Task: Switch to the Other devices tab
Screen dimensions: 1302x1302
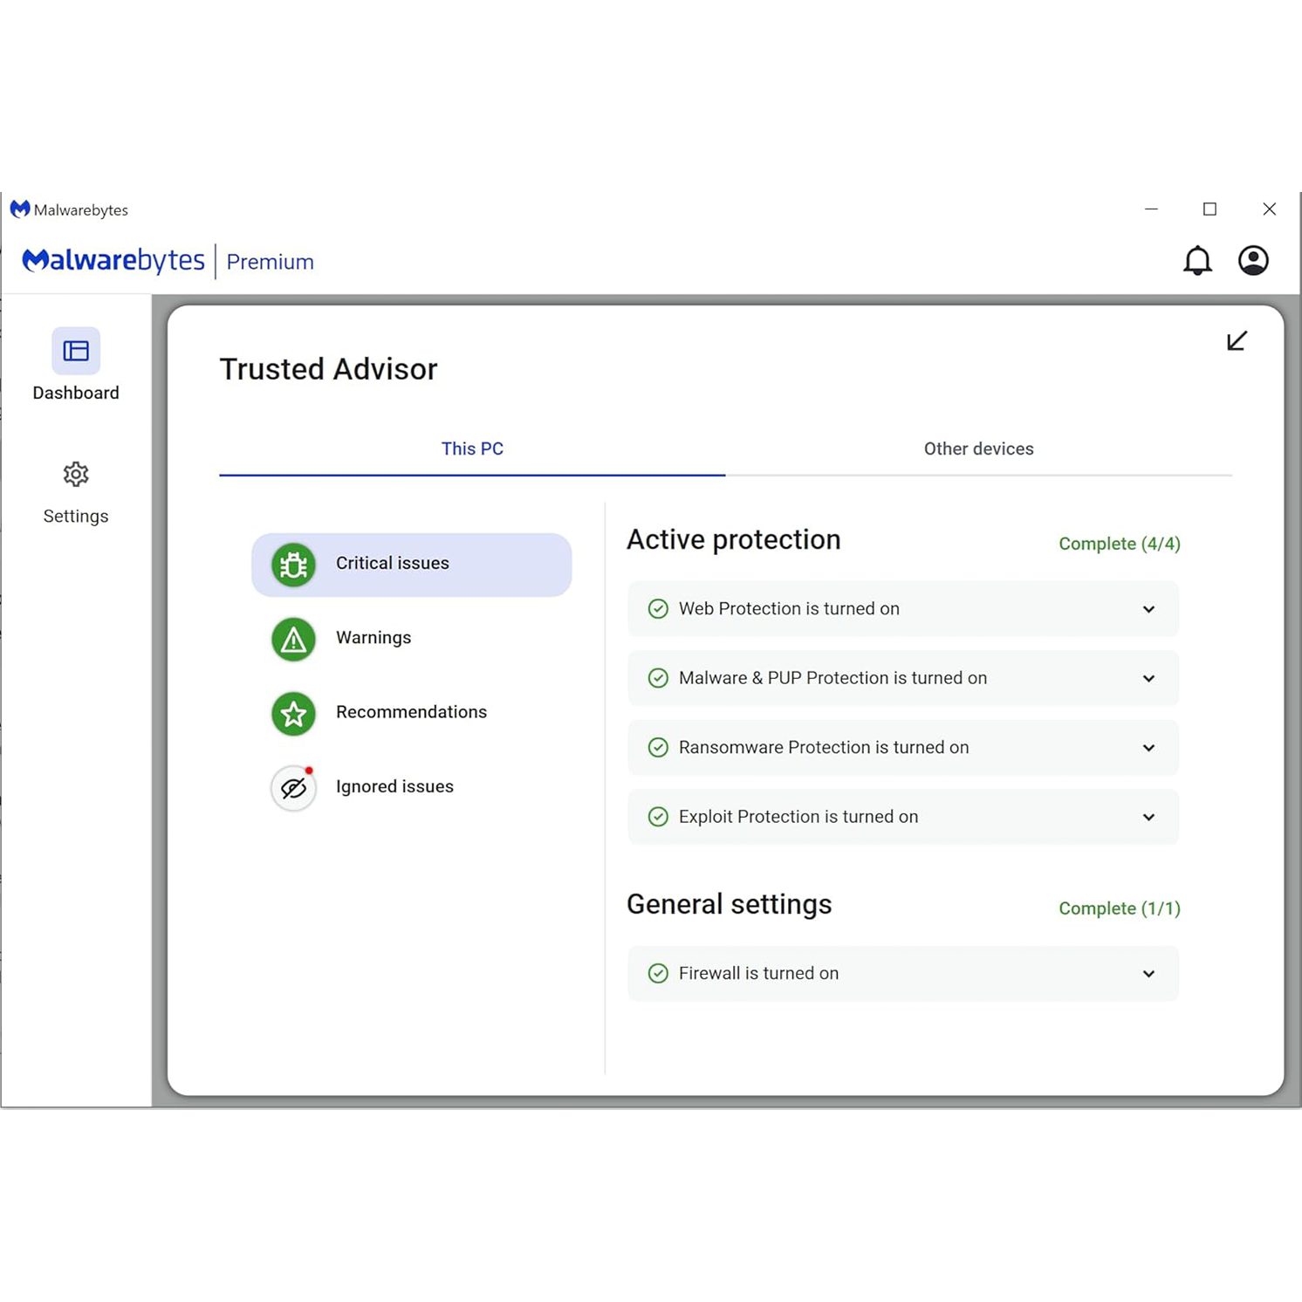Action: point(978,449)
